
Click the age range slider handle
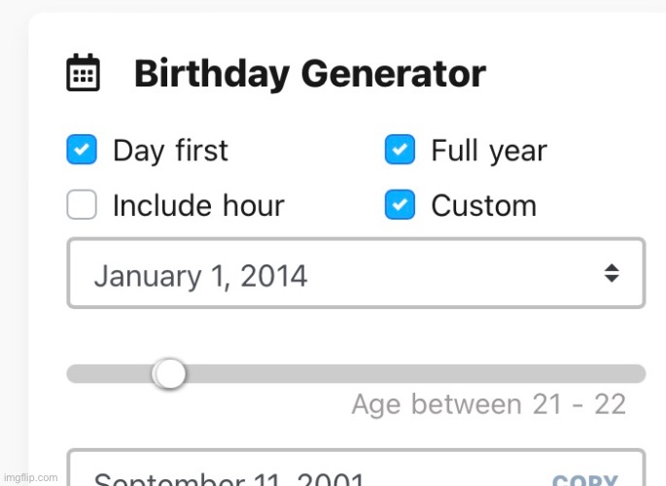pyautogui.click(x=170, y=374)
